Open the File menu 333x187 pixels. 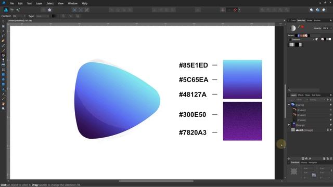point(11,4)
